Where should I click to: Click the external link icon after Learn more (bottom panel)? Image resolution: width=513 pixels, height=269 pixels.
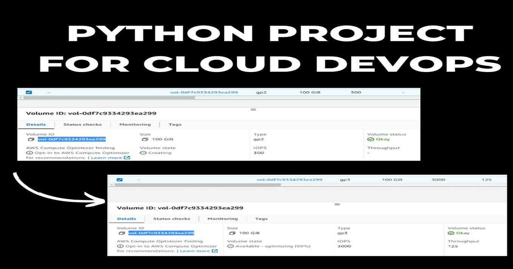point(214,251)
